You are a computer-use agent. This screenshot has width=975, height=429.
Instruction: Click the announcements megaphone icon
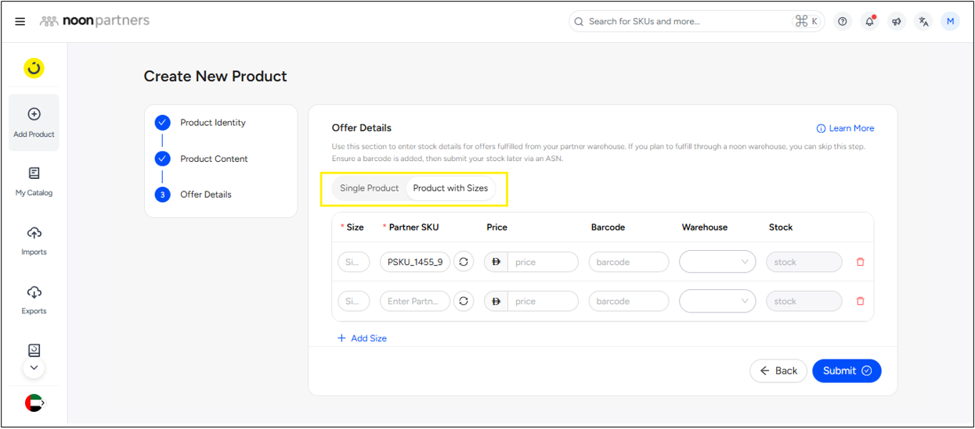point(897,22)
